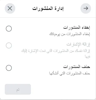Close the إدارة المنشورات dialog with X
96x100 pixels.
click(x=10, y=8)
